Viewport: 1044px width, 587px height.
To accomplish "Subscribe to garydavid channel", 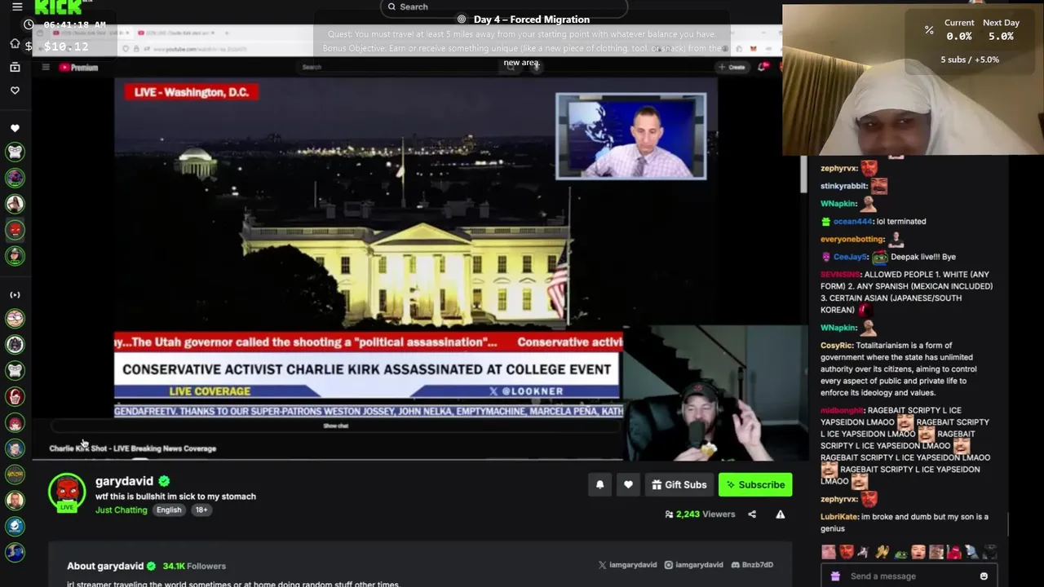I will [x=755, y=484].
